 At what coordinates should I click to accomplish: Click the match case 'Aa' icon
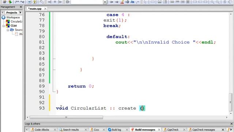132,2
